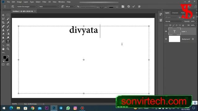Open the Edit menu

[x=13, y=2]
